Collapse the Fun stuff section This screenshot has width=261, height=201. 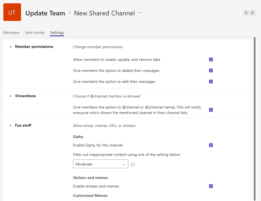[11, 126]
